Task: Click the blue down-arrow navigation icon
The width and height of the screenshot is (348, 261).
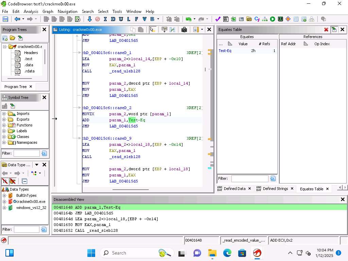Action: pos(89,19)
